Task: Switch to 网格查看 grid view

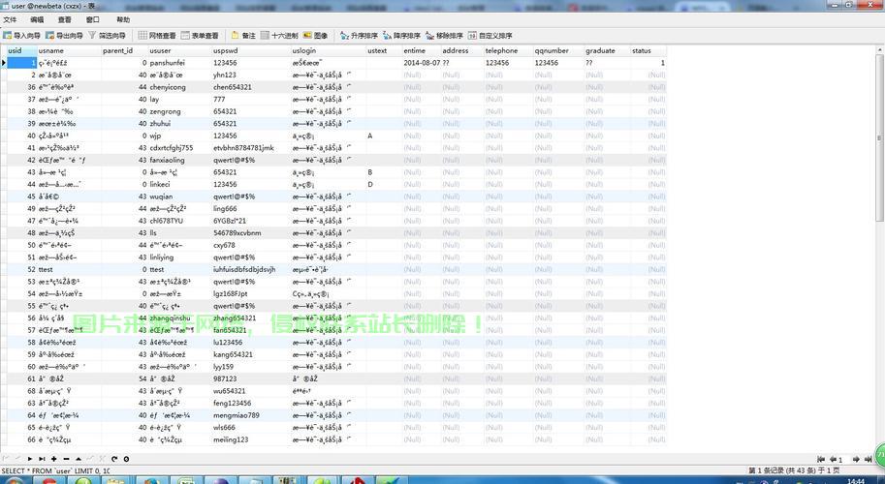Action: [x=157, y=36]
